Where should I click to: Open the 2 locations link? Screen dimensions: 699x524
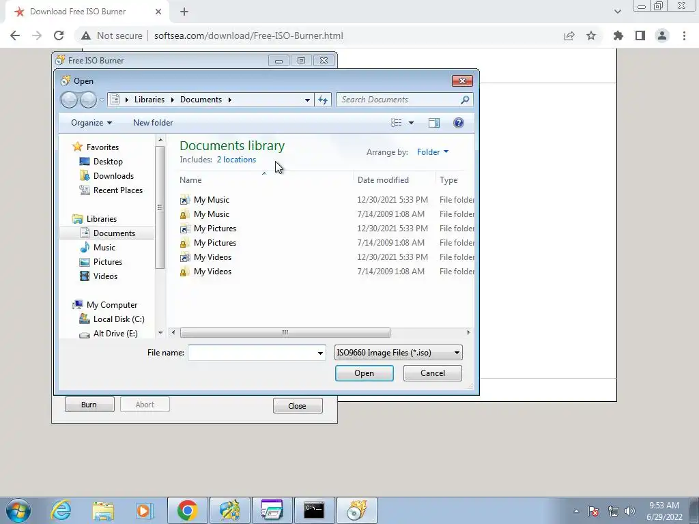236,160
